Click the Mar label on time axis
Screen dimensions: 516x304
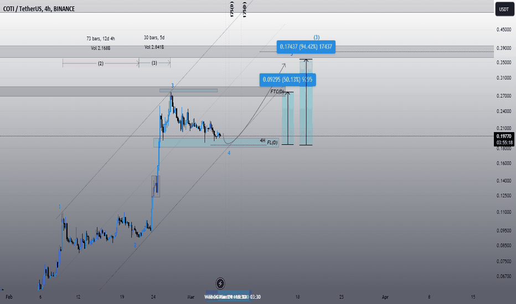191,297
